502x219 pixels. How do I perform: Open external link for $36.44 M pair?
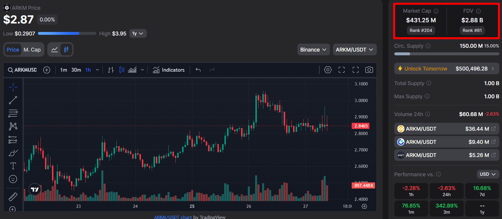coord(494,129)
